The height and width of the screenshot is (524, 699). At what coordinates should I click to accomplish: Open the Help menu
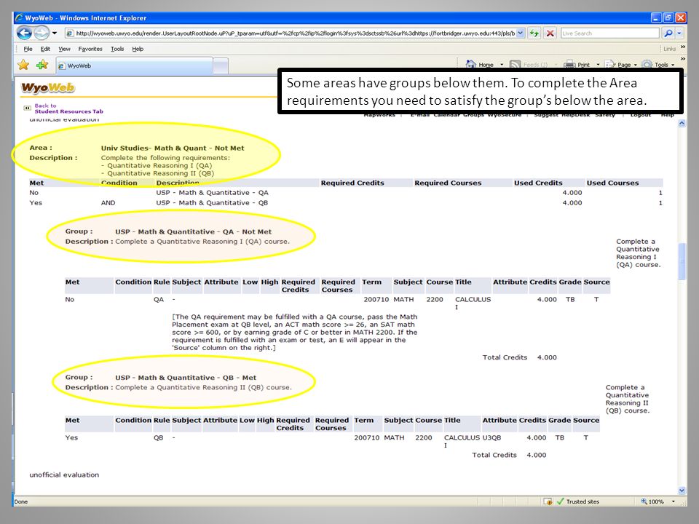pyautogui.click(x=138, y=49)
